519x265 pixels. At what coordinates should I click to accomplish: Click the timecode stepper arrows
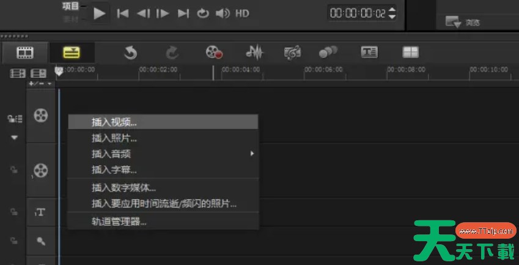(392, 13)
